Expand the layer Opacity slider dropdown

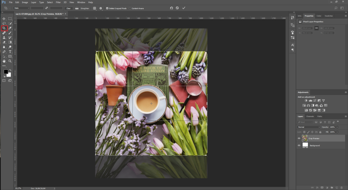click(337, 127)
